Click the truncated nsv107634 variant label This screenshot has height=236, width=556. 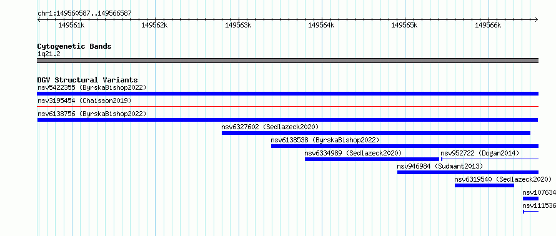(539, 192)
